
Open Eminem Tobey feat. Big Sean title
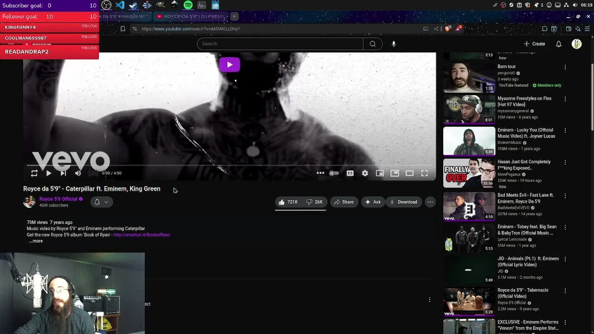coord(527,230)
